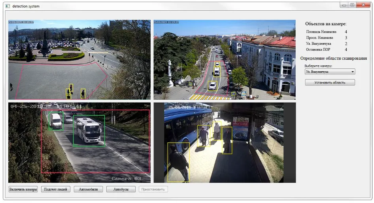Click the Автомобили detection button
The width and height of the screenshot is (374, 203).
point(88,189)
